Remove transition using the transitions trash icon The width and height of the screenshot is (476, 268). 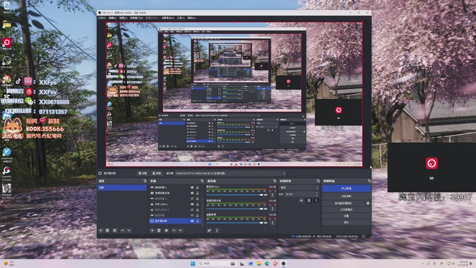pos(309,201)
